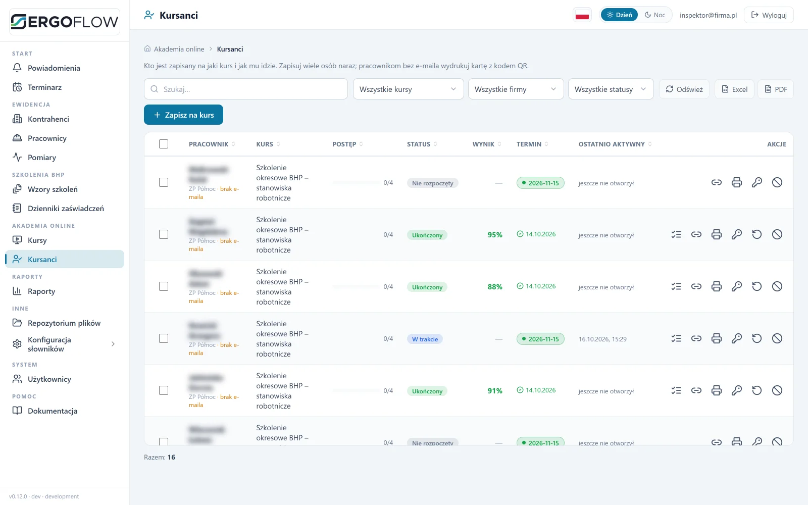Open Dzienniki zaświadczeń in sidebar
The image size is (808, 505).
[x=65, y=209]
